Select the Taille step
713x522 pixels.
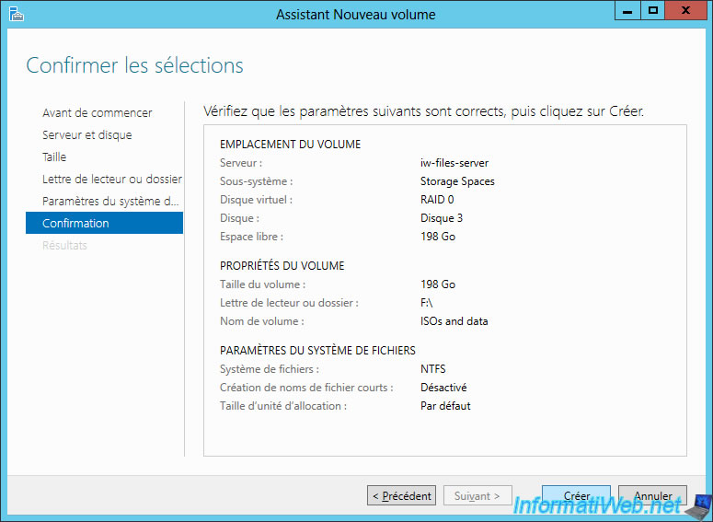tap(54, 157)
